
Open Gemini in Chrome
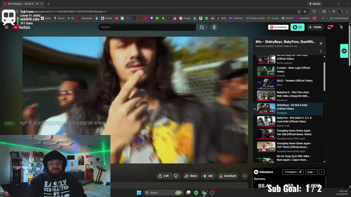tap(315, 4)
